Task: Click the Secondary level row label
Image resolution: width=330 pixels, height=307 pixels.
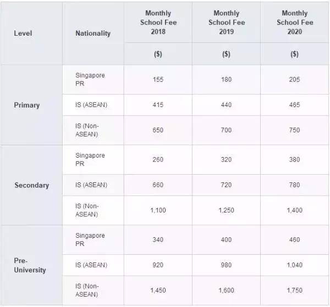Action: [x=31, y=185]
